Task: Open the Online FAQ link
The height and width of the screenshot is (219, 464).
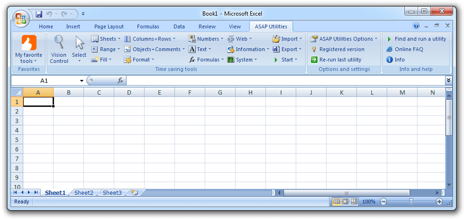Action: tap(405, 49)
